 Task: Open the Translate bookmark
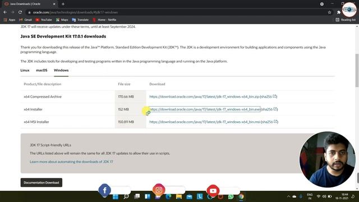[x=80, y=20]
